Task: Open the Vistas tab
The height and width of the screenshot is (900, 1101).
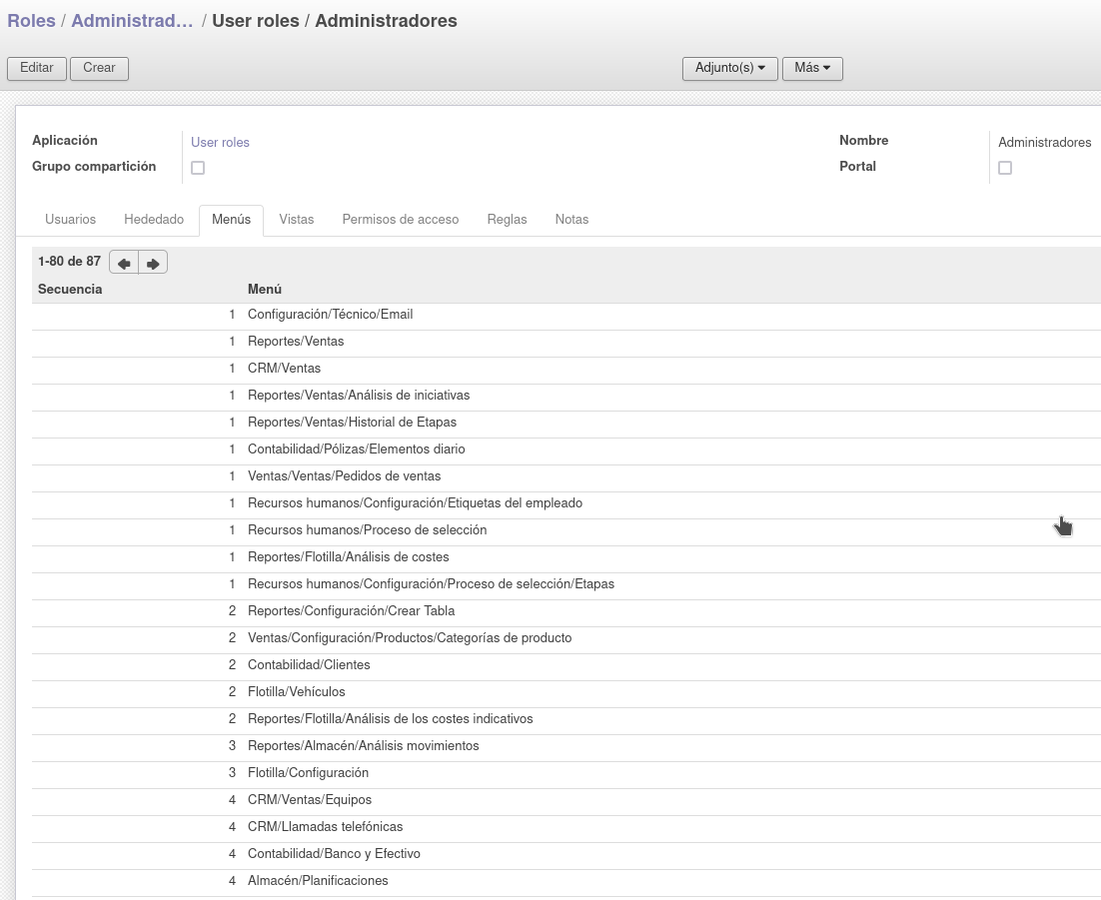Action: coord(297,220)
